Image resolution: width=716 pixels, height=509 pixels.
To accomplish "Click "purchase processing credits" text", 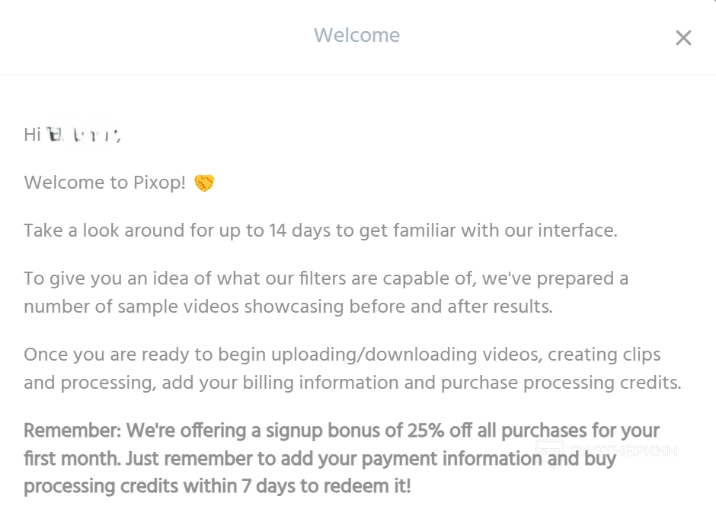I will point(561,383).
